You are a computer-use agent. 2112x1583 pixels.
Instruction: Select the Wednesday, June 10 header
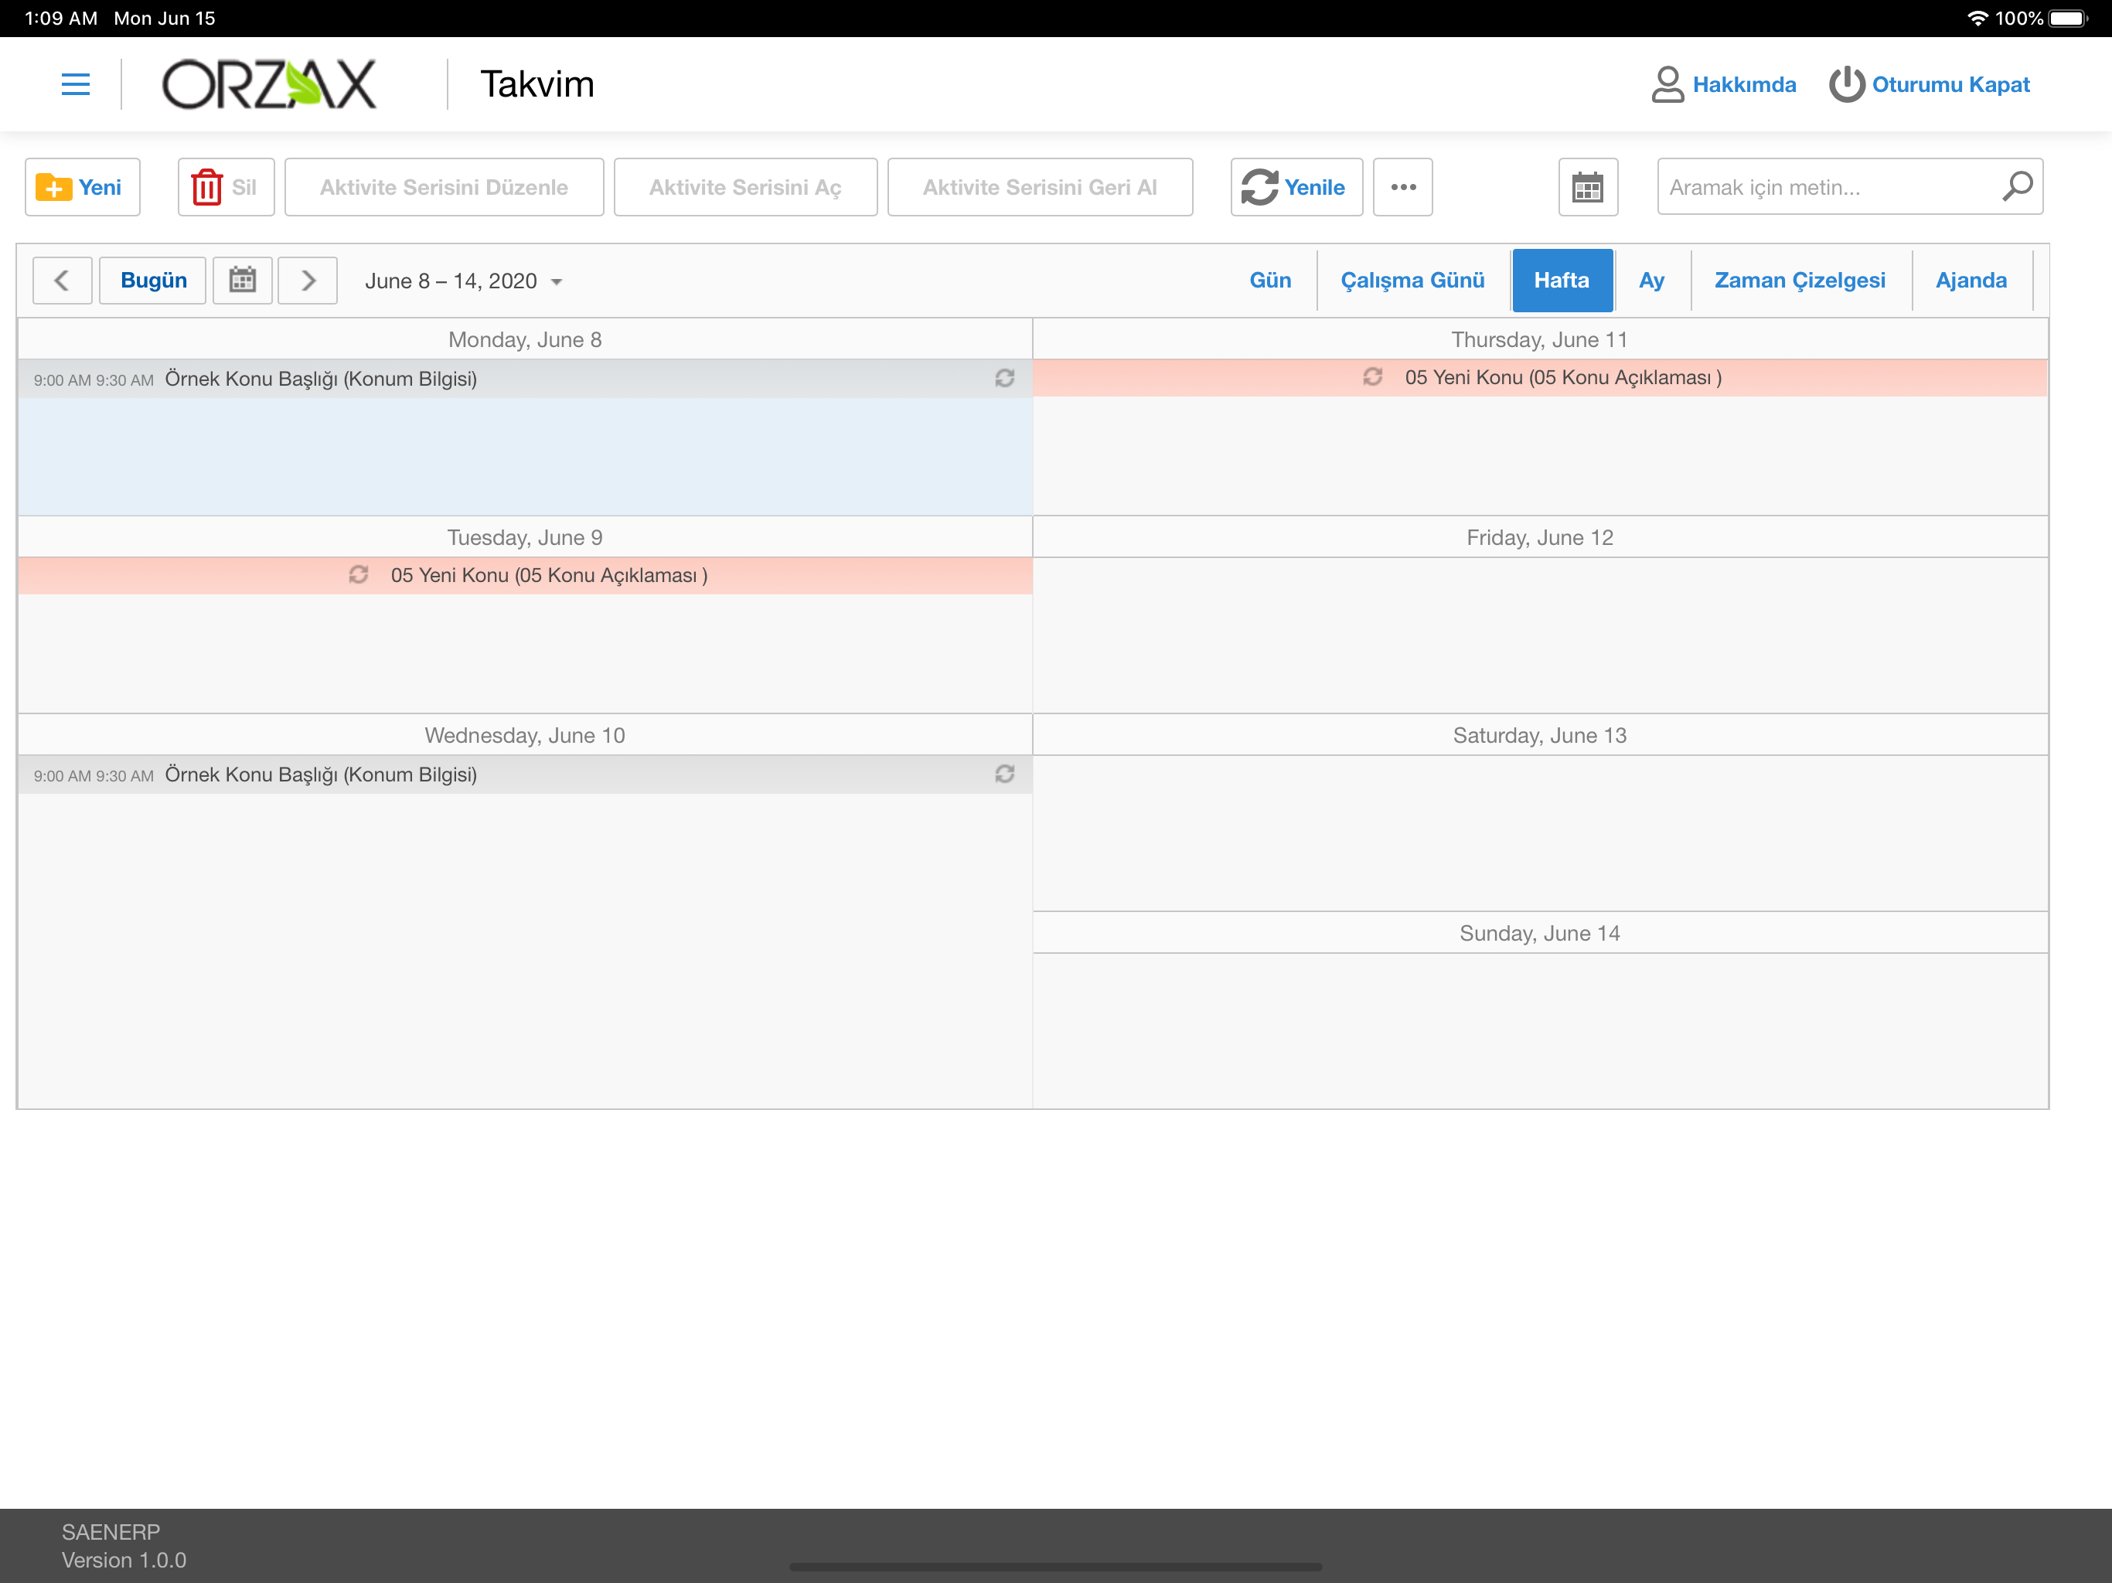(x=525, y=735)
